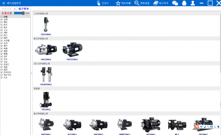The width and height of the screenshot is (221, 135).
Task: Open the 电子样本 book icon in toolbar
Action: (x=156, y=3)
